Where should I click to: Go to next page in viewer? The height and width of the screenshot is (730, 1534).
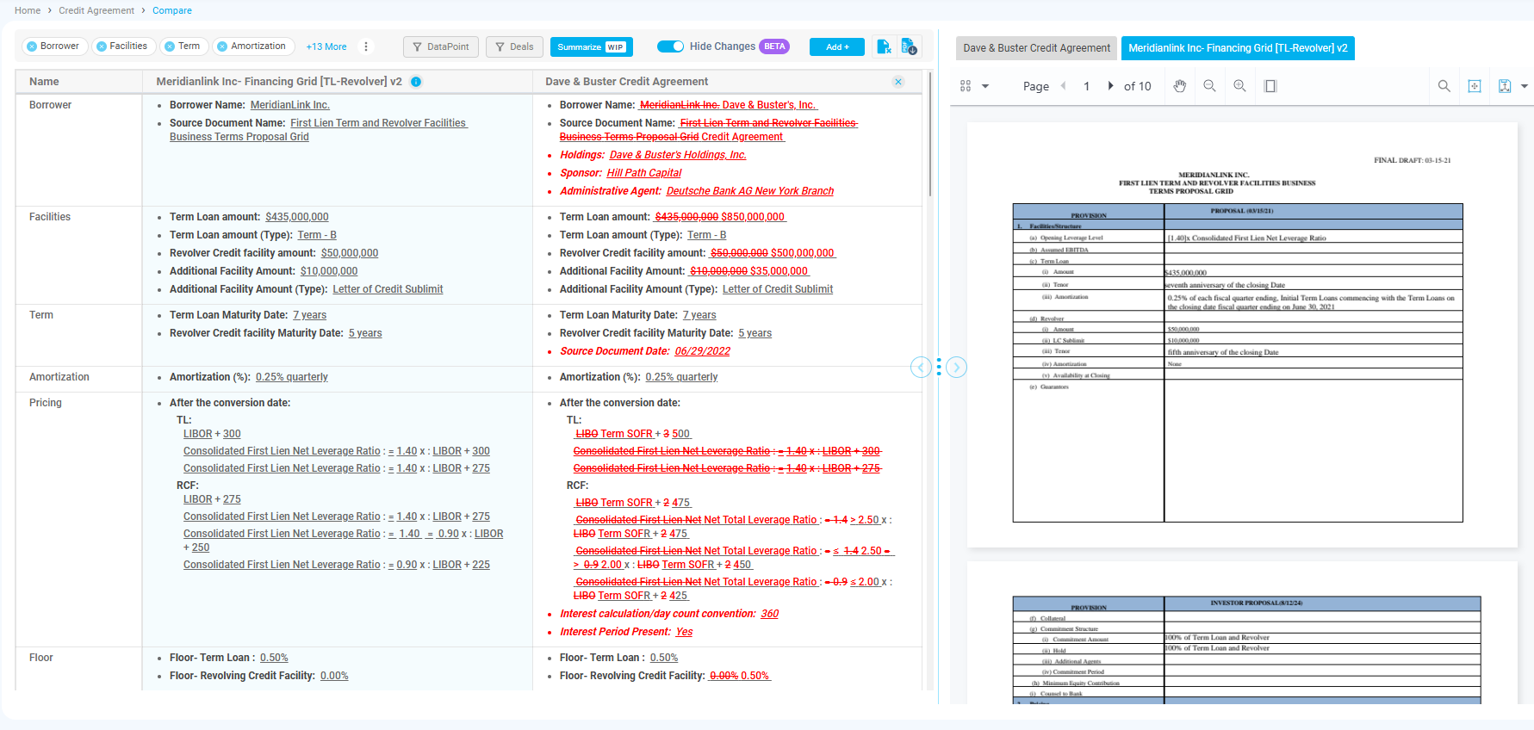click(1110, 86)
